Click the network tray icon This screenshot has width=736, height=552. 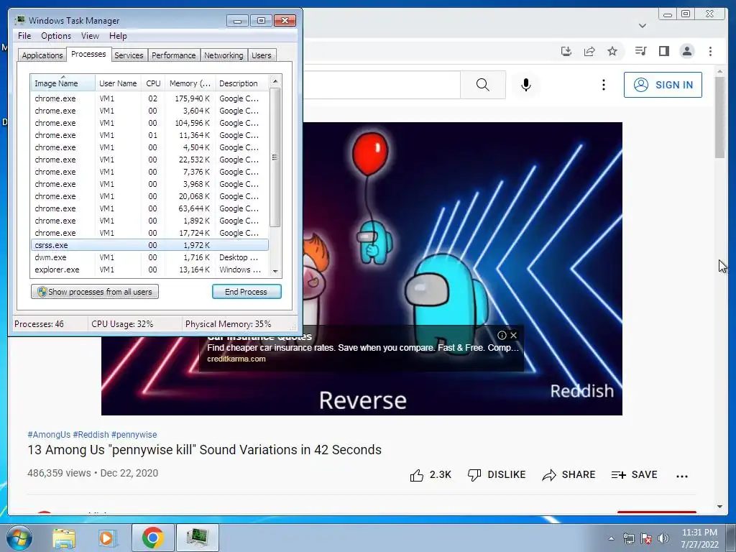pos(628,538)
